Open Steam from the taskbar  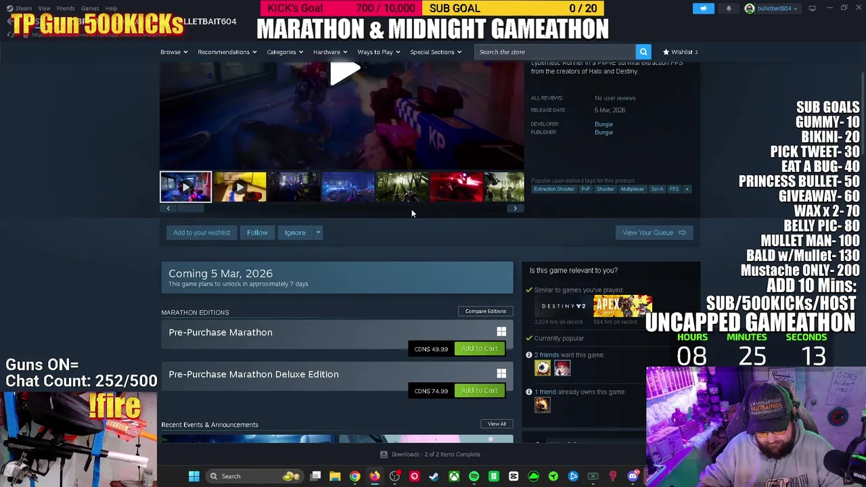click(x=434, y=476)
